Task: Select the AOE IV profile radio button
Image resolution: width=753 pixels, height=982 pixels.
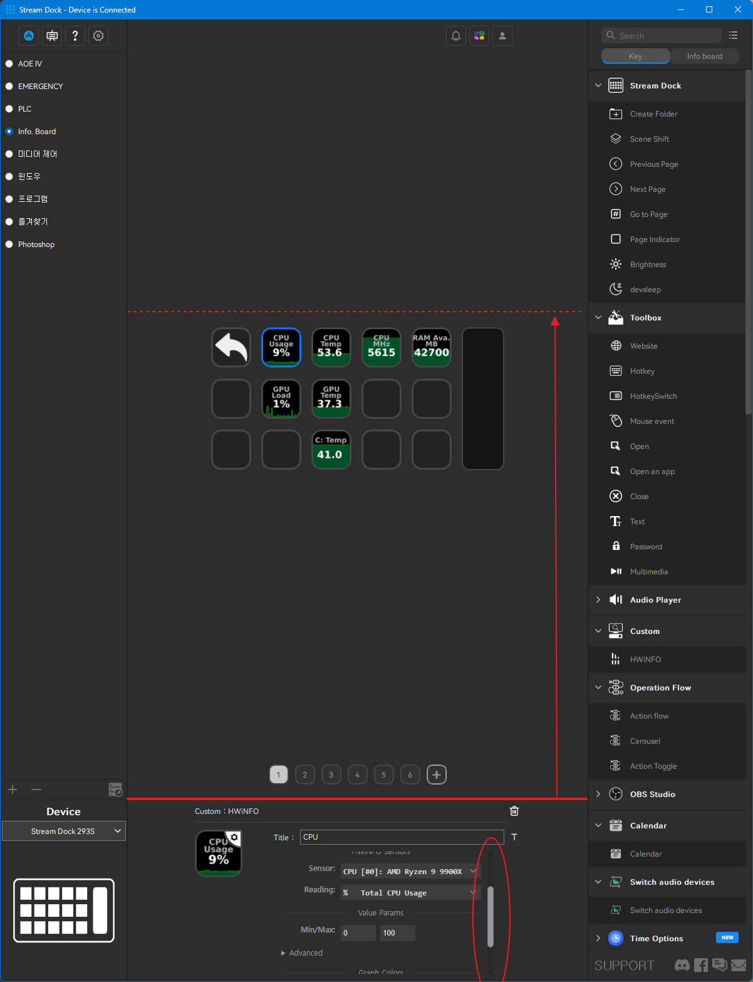Action: 9,64
